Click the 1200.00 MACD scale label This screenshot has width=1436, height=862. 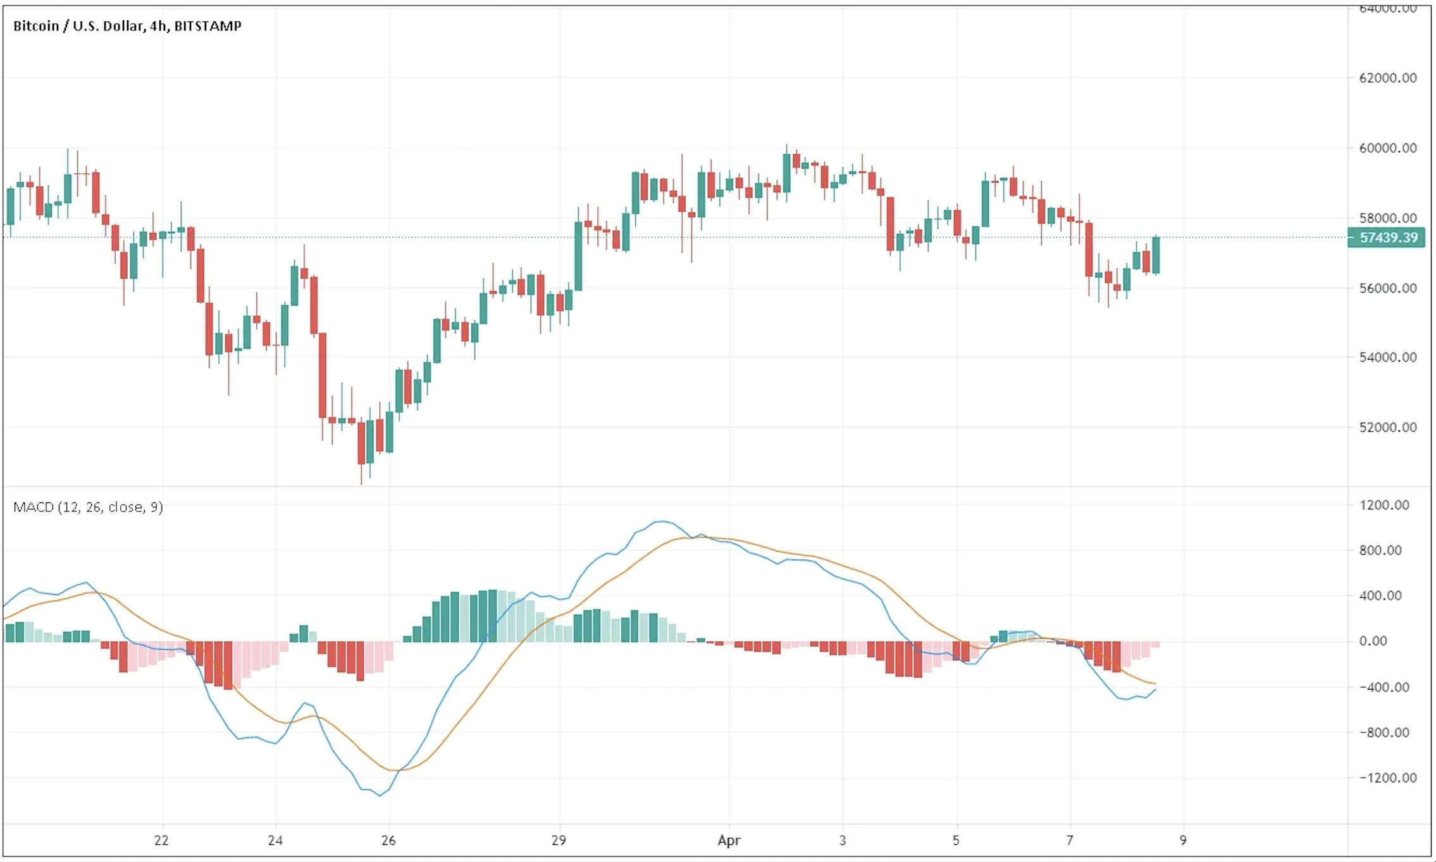(x=1384, y=505)
